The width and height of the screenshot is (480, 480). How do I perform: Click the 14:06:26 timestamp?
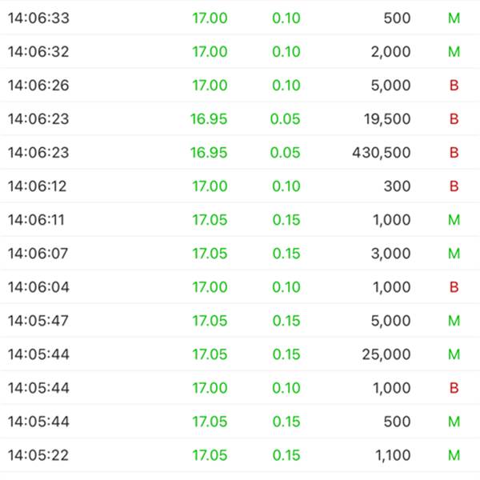pos(38,85)
